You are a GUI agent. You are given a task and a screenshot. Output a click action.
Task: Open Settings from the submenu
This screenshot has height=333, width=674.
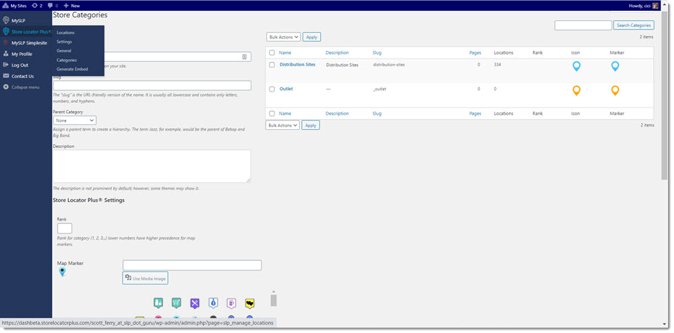[x=64, y=42]
